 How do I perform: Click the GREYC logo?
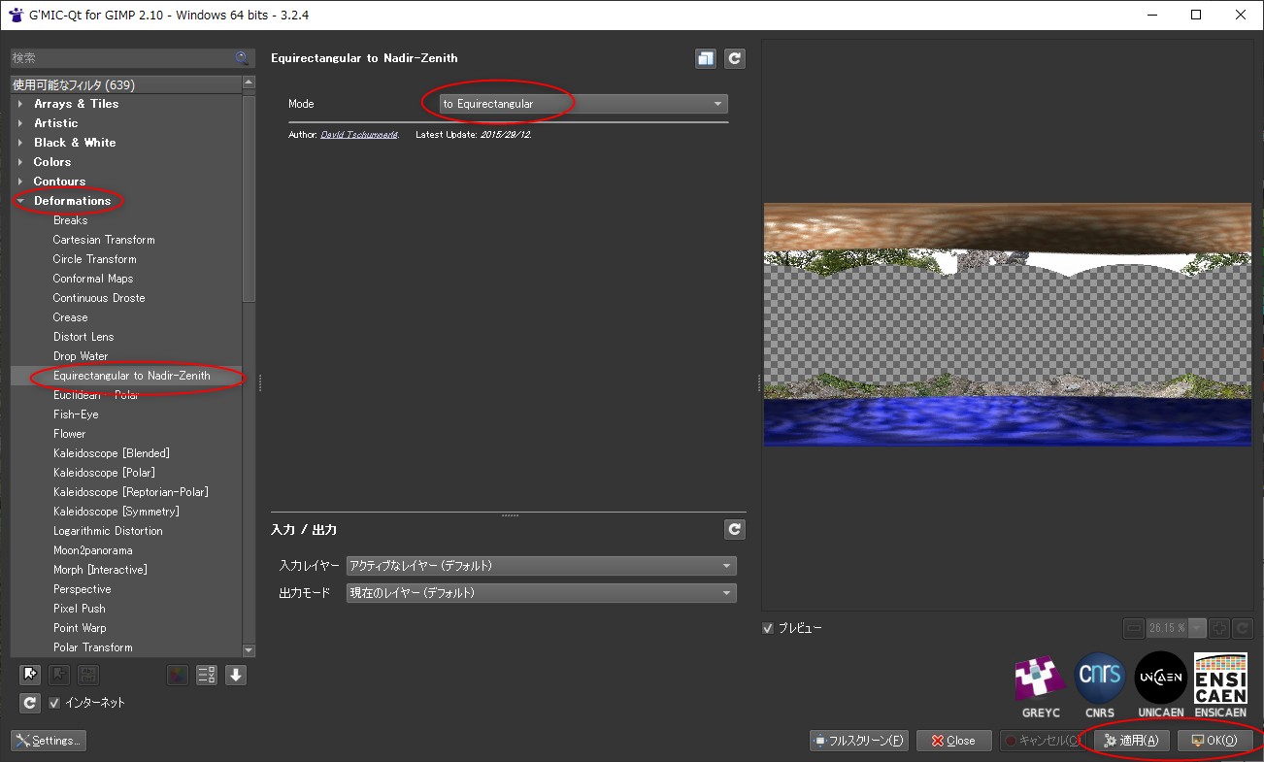(1041, 683)
